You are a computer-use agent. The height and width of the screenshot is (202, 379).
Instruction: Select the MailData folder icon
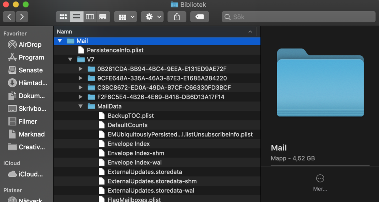coord(91,106)
